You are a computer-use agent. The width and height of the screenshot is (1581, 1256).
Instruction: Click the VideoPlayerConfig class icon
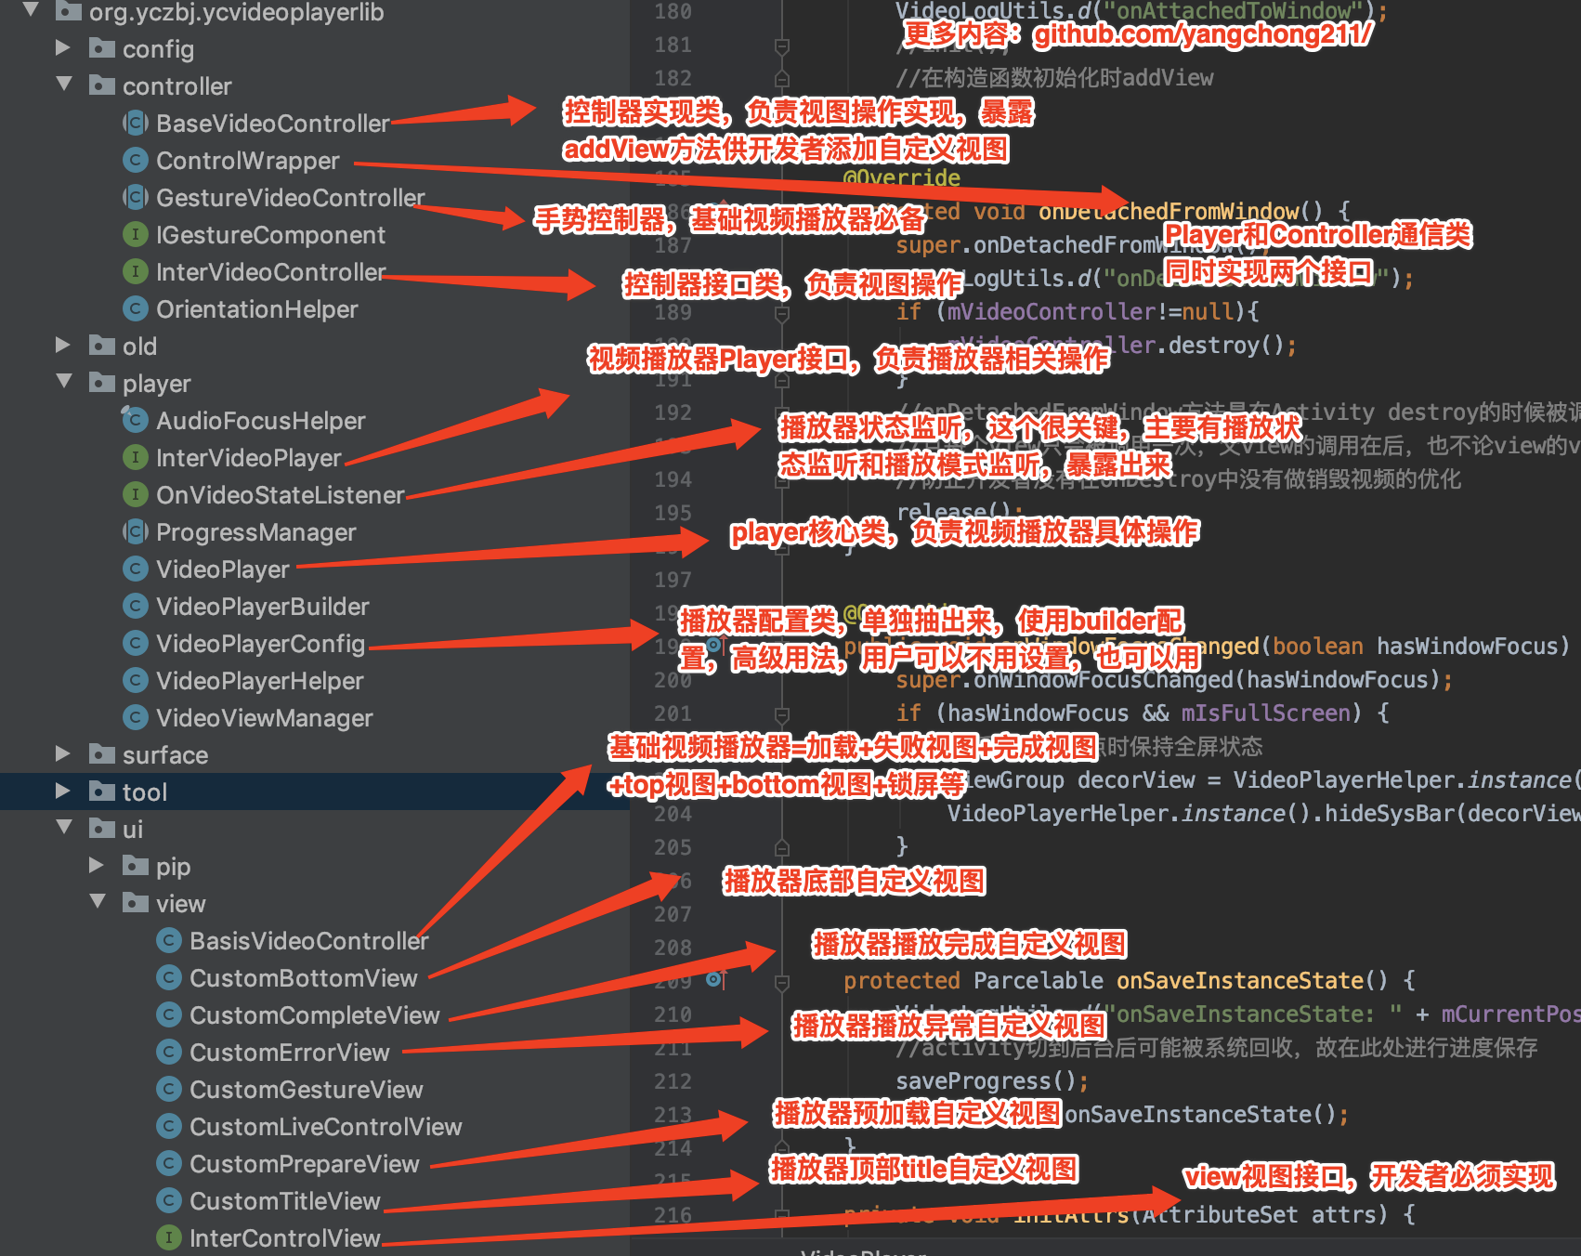[x=136, y=643]
